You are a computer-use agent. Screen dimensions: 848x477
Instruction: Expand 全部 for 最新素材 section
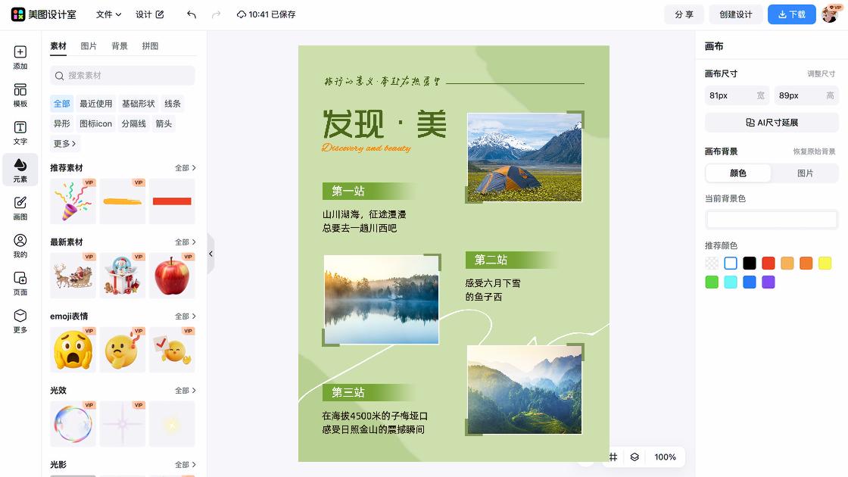[x=185, y=242]
